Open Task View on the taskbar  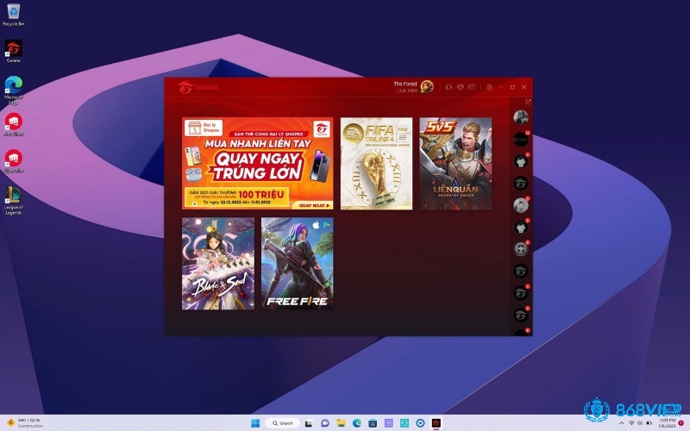[x=309, y=423]
